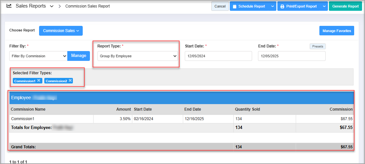The image size is (365, 164).
Task: Remove the Commission1 filter tag
Action: [x=39, y=81]
